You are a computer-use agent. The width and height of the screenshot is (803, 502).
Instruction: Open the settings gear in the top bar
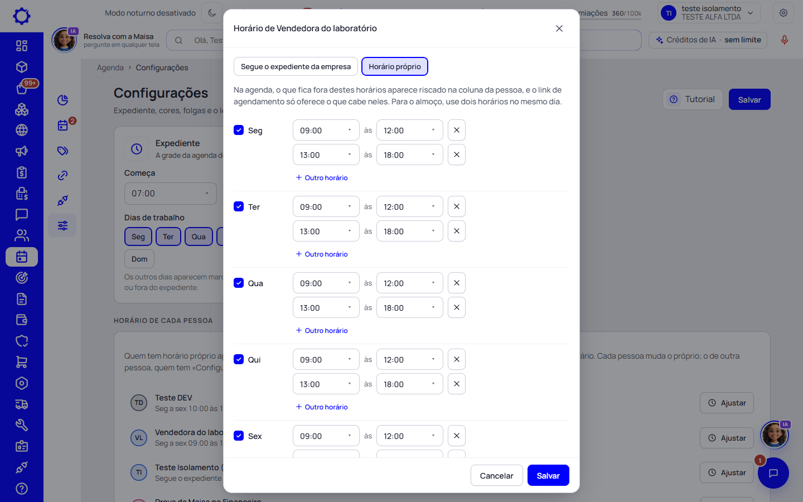point(783,13)
